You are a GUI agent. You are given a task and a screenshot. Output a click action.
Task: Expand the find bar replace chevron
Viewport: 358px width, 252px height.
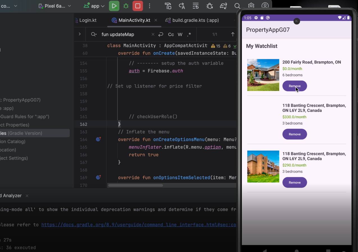tap(80, 34)
